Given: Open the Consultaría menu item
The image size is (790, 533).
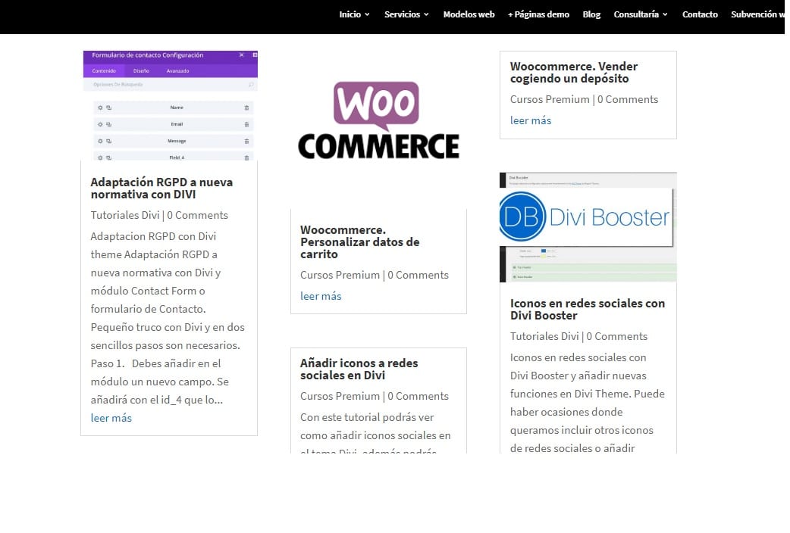Looking at the screenshot, I should coord(636,14).
